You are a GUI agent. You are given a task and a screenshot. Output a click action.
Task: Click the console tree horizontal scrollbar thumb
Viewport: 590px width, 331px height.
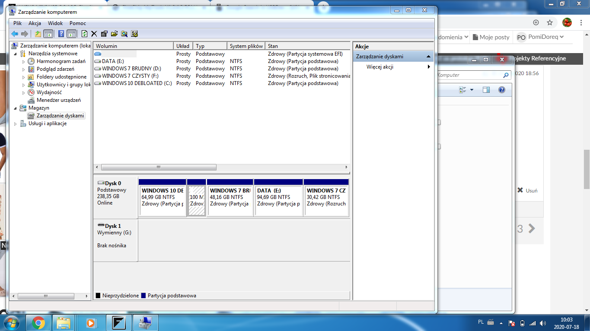click(45, 296)
